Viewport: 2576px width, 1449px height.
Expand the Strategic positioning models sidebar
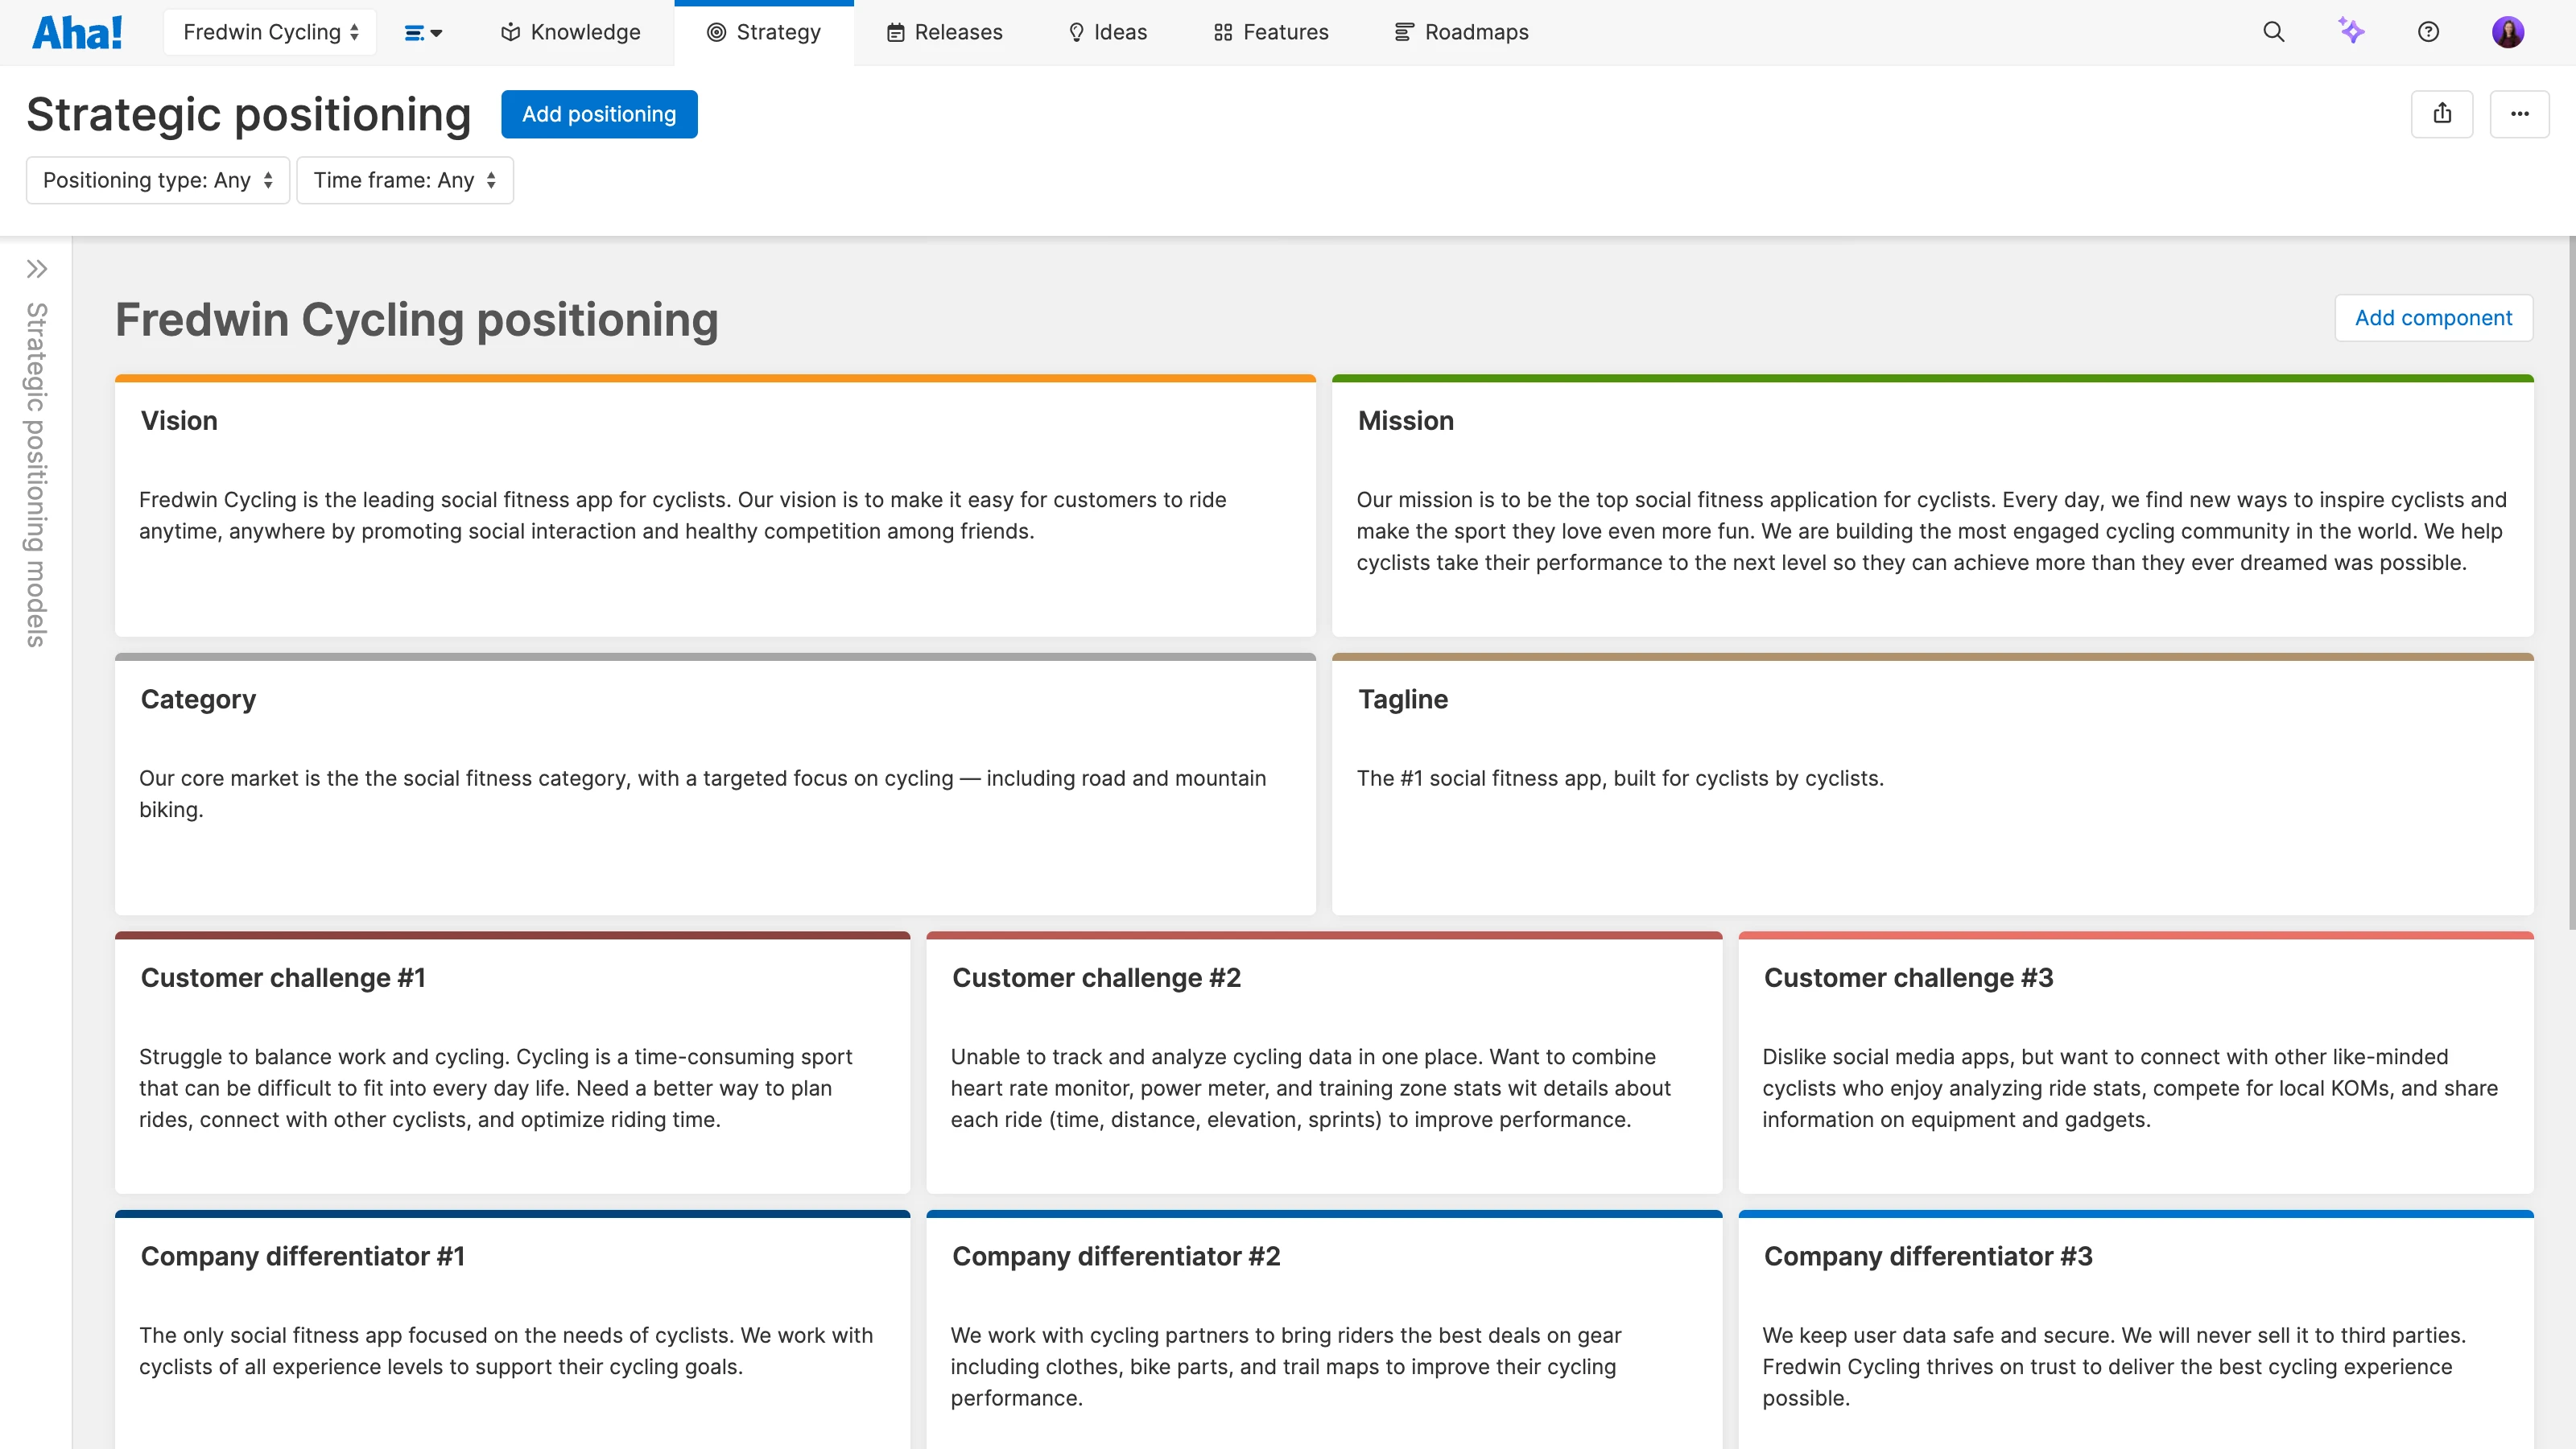point(37,269)
